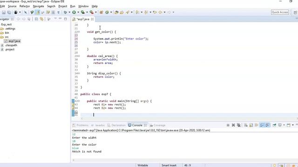
Task: Toggle Show Console on Standard Out
Action: [x=262, y=125]
